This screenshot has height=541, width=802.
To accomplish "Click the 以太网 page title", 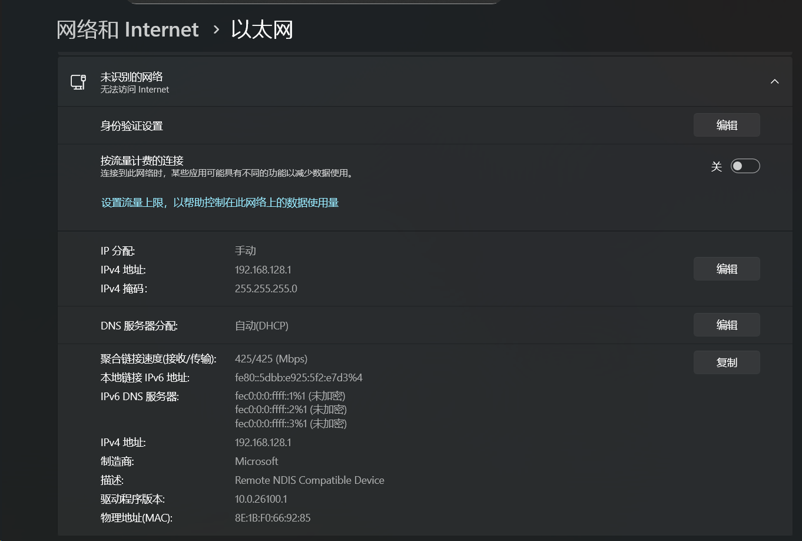I will [x=262, y=29].
